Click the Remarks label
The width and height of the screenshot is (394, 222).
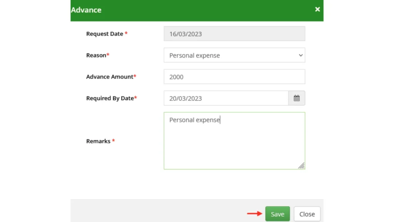click(x=98, y=141)
